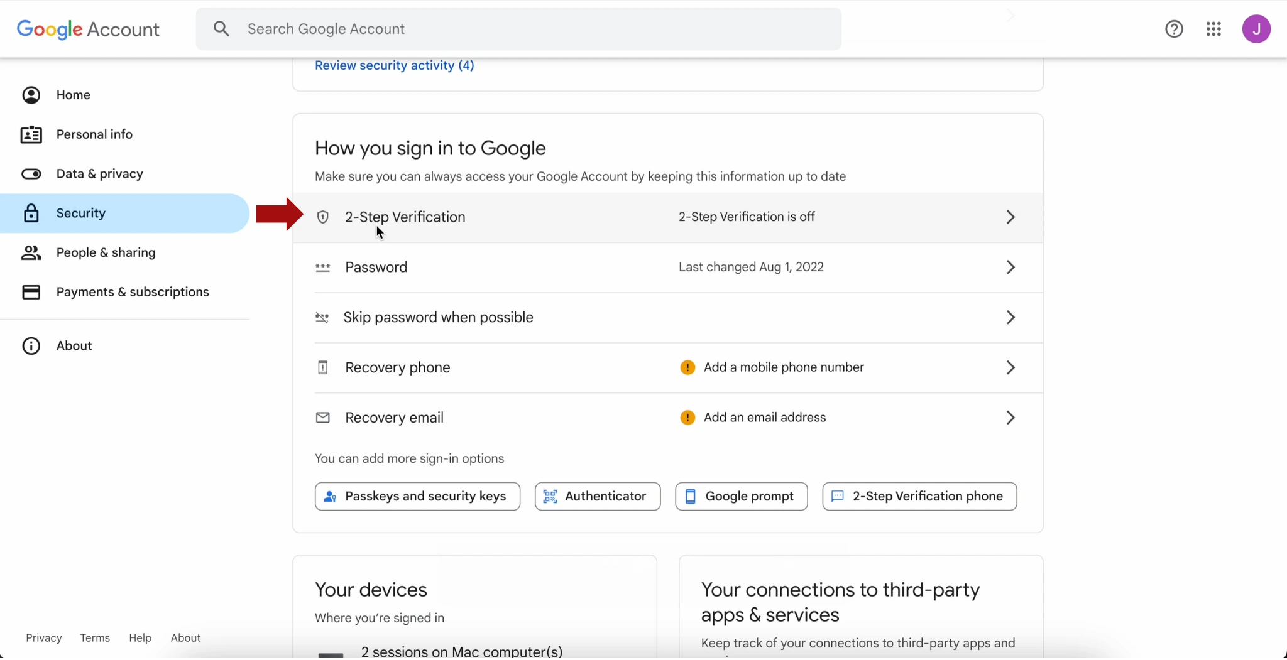The image size is (1287, 660).
Task: Open the Recovery phone row arrow
Action: pyautogui.click(x=1010, y=367)
